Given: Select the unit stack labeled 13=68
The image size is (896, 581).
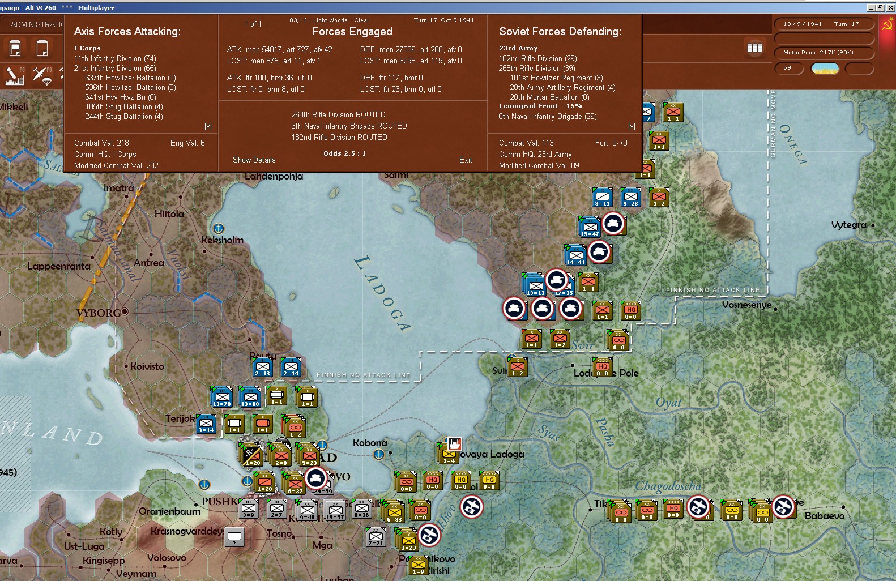Looking at the screenshot, I should click(250, 398).
